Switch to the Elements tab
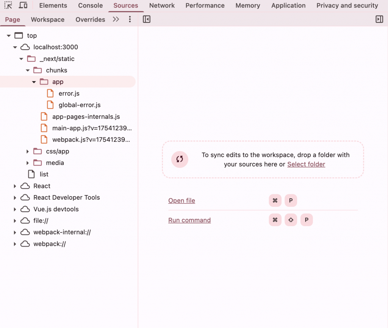388x328 pixels. click(x=53, y=5)
